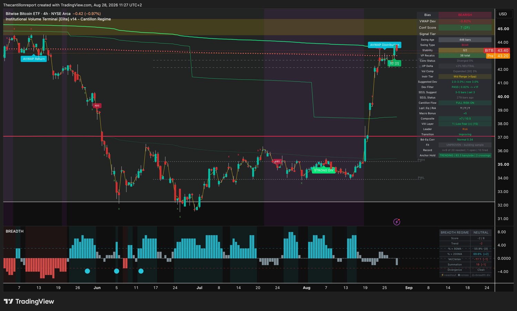Click the Record value n=9 of 20 needed

(465, 150)
